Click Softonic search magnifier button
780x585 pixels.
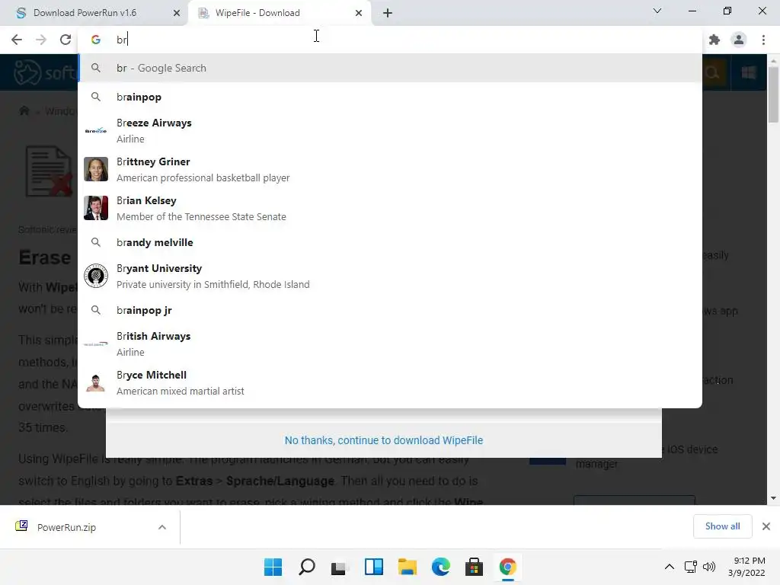pos(713,72)
